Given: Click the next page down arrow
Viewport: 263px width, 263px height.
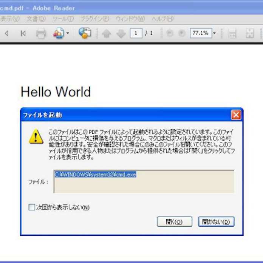Looking at the screenshot, I should pos(121,34).
